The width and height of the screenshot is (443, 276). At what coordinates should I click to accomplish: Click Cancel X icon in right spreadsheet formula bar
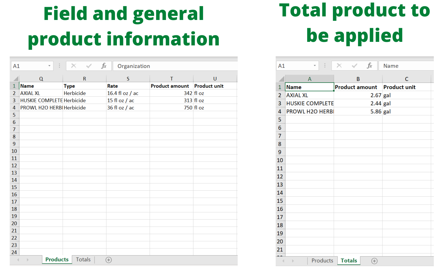click(x=339, y=66)
